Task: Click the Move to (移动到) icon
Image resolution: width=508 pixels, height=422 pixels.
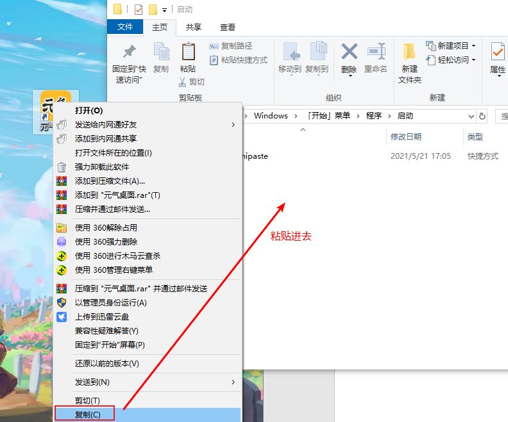Action: (290, 53)
